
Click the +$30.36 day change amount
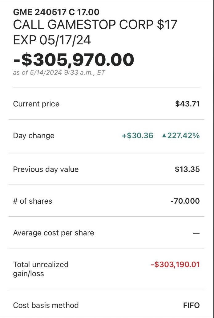point(137,136)
